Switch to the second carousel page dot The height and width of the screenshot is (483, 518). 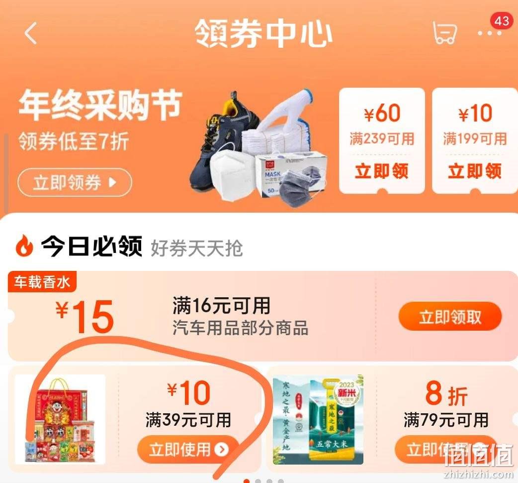(258, 481)
